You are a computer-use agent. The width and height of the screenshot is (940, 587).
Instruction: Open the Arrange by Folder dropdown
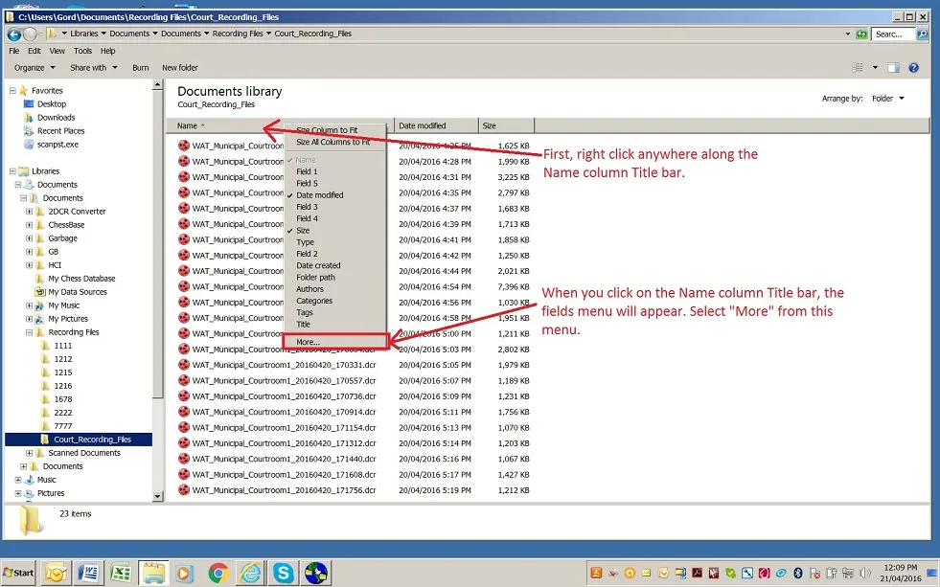point(888,99)
